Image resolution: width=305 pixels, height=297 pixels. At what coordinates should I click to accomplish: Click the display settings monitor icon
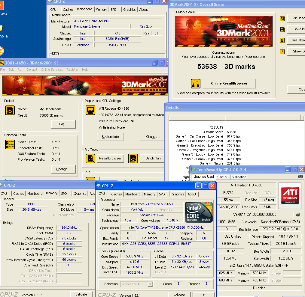coord(90,110)
